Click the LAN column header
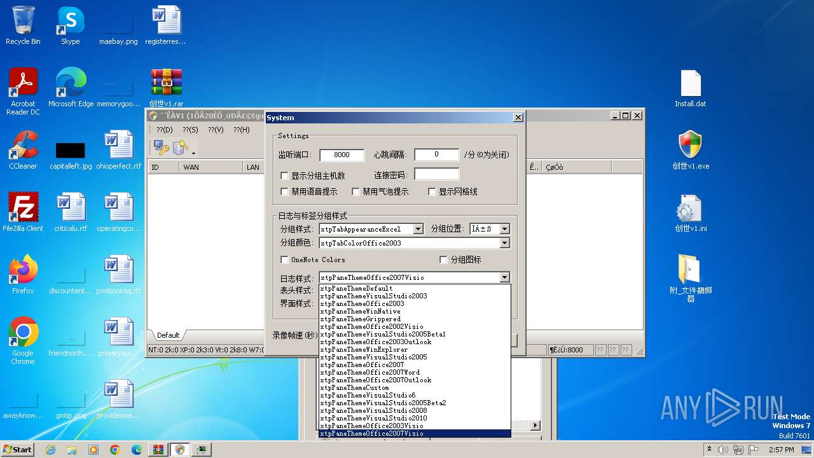The height and width of the screenshot is (458, 814). pyautogui.click(x=254, y=167)
